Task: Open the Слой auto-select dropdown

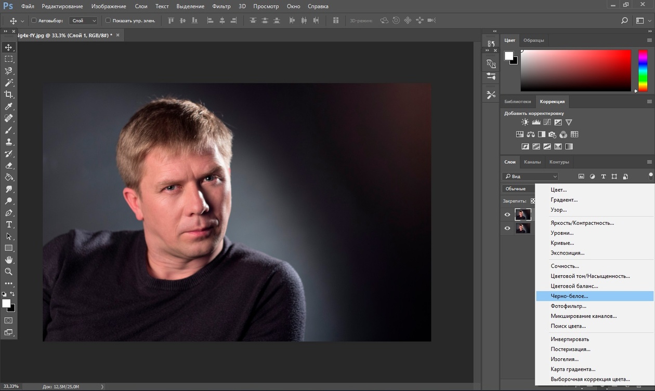Action: [84, 21]
